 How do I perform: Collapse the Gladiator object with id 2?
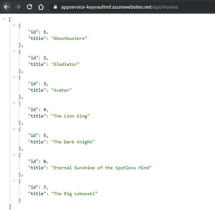(x=14, y=51)
